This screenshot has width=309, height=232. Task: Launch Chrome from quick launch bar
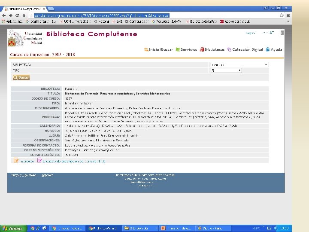tap(33, 228)
